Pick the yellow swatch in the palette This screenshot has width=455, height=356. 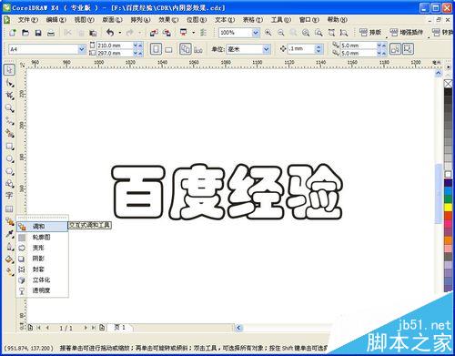[448, 207]
